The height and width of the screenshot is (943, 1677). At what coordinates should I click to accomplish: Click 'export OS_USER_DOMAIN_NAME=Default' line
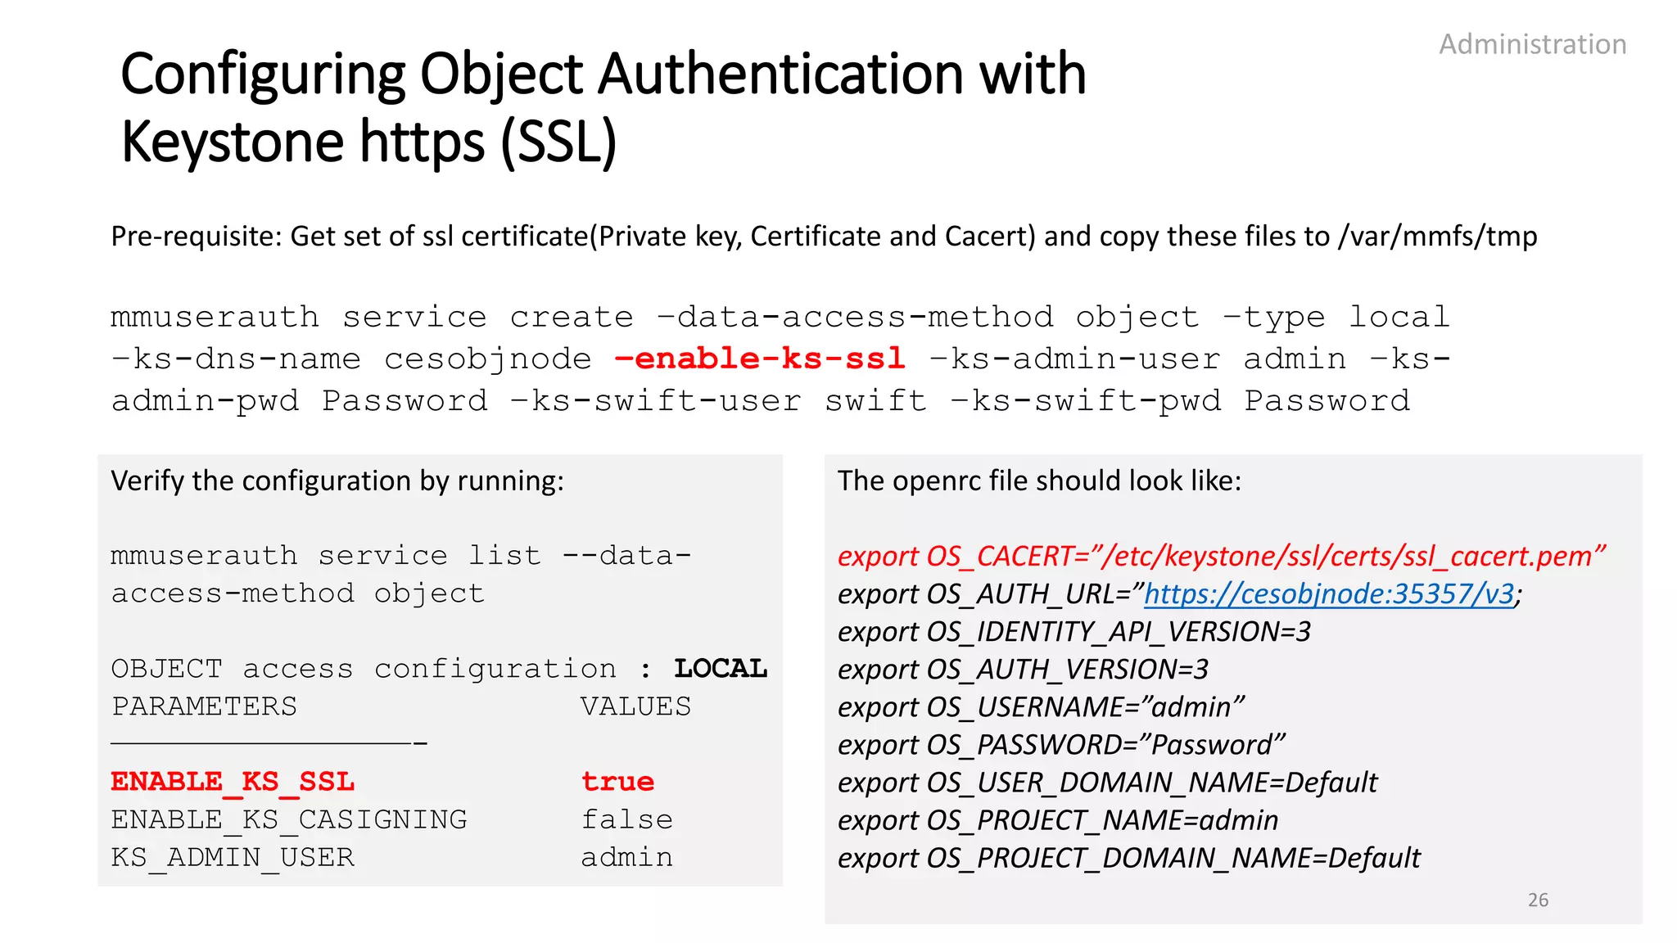pyautogui.click(x=1107, y=783)
